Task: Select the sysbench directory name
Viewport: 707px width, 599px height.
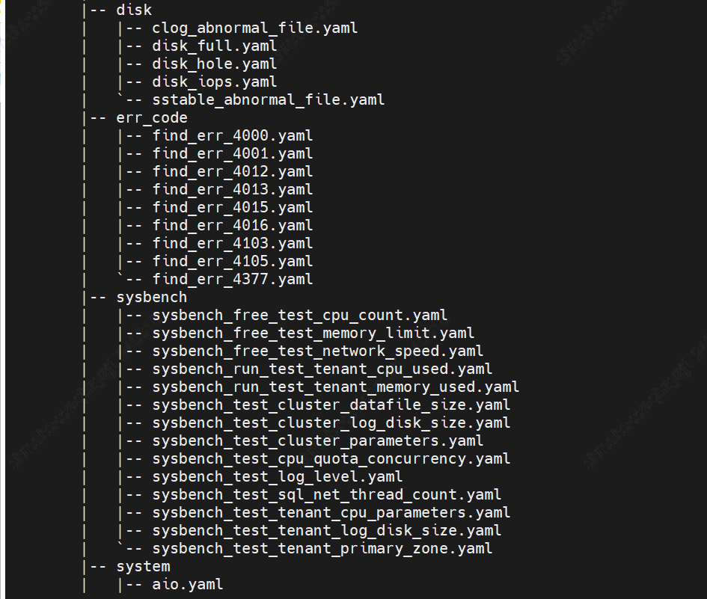Action: point(152,298)
